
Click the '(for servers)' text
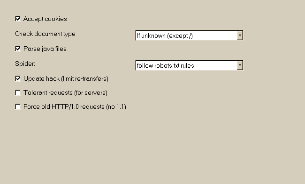click(x=91, y=93)
